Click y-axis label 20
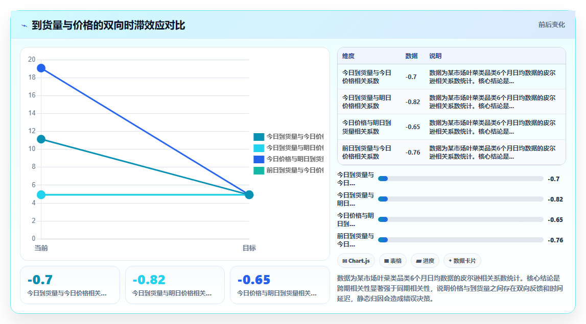The height and width of the screenshot is (324, 586). coord(32,60)
